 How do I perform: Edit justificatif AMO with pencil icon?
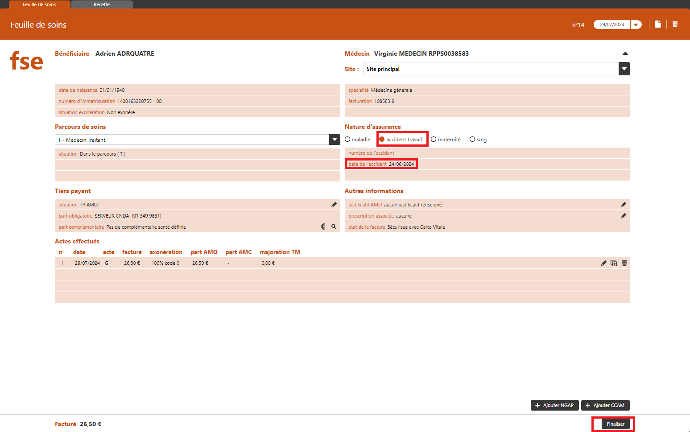(623, 205)
